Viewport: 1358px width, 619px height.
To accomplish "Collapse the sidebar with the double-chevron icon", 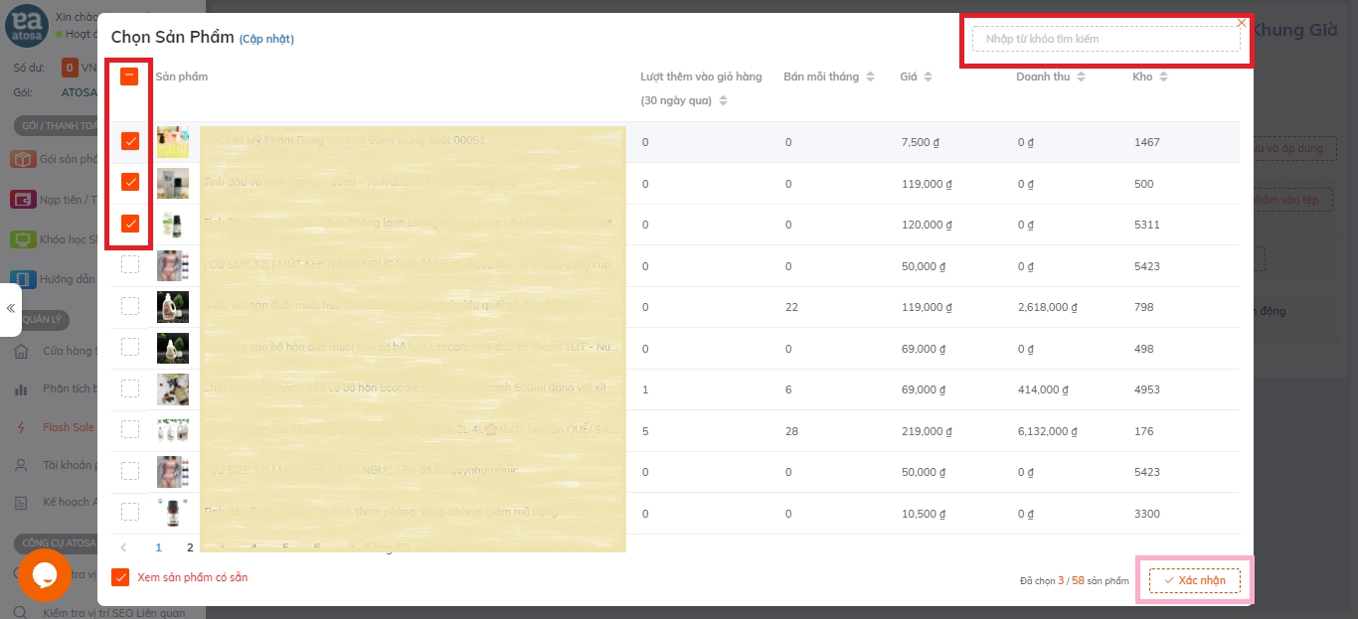I will 11,309.
